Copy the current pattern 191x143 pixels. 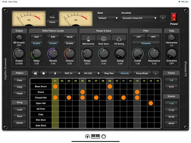point(20,87)
